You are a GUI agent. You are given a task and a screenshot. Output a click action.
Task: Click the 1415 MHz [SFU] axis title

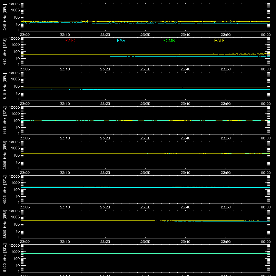point(5,121)
